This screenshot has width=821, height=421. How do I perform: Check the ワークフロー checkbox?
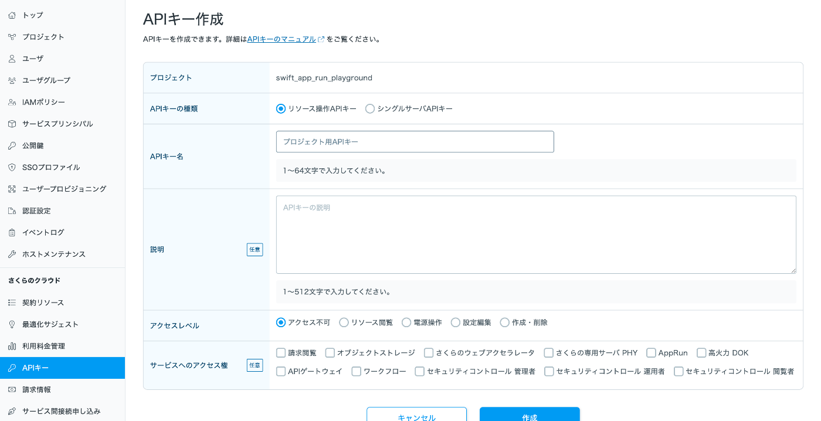[357, 372]
